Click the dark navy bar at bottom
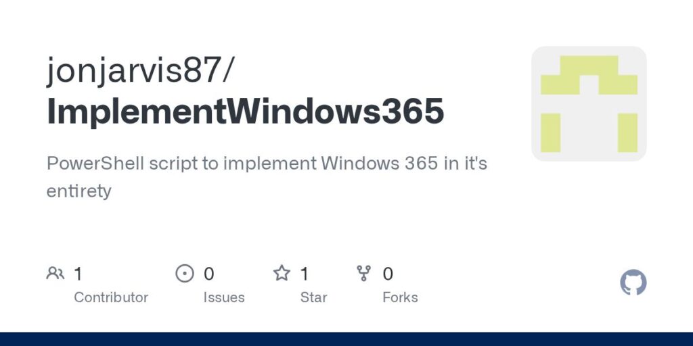This screenshot has width=693, height=346. [x=346, y=339]
